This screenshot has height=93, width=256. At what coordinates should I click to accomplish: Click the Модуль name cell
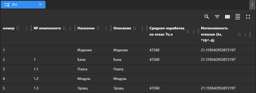tap(84, 79)
